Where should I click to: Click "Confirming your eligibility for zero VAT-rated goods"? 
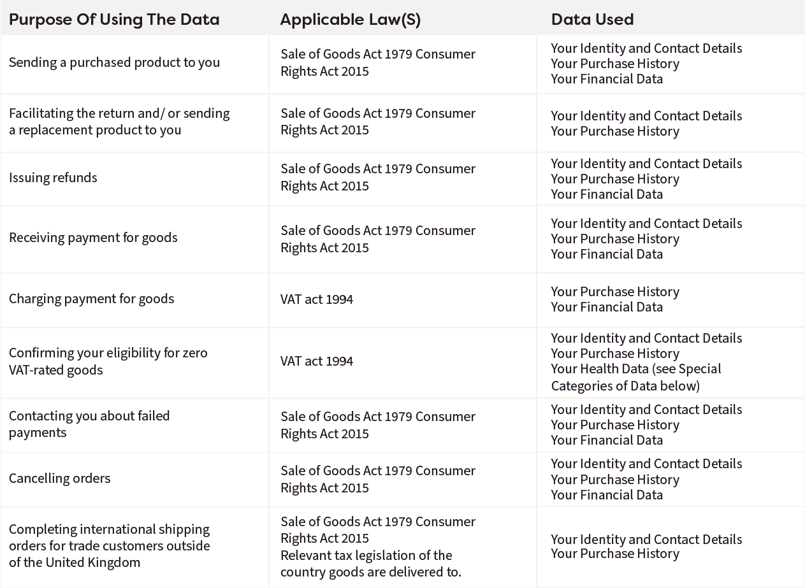coord(108,361)
